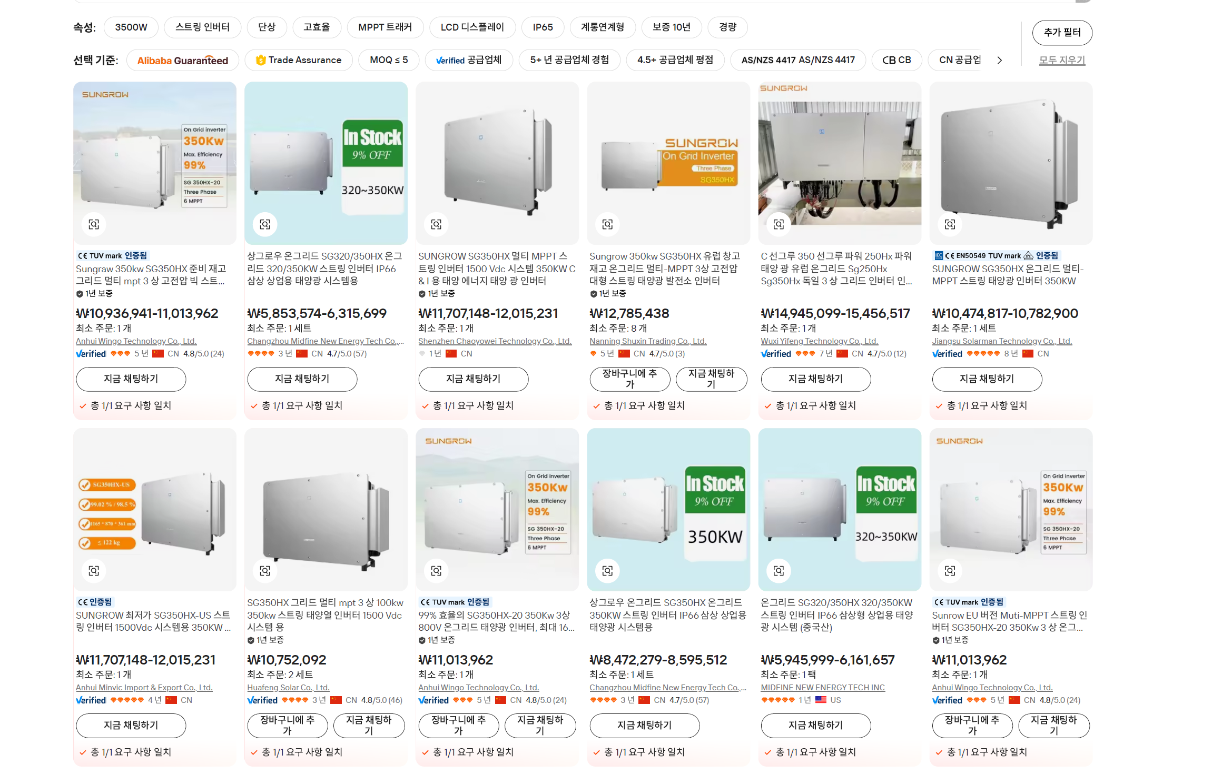Click image search icon on Shenzhen Chaoyowei product image
1222x774 pixels.
[x=436, y=224]
